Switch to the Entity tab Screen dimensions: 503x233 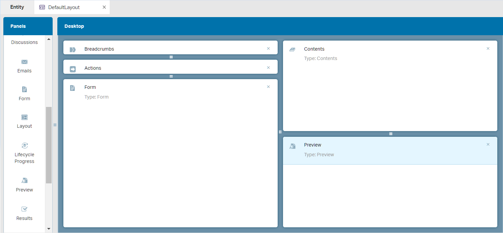coord(17,7)
